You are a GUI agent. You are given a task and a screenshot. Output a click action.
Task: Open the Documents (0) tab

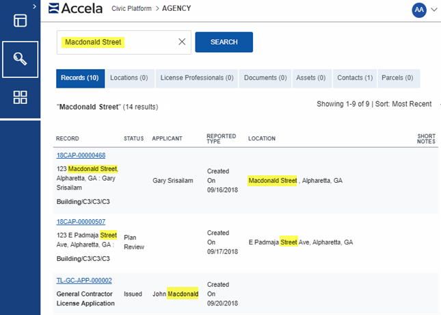pos(265,78)
